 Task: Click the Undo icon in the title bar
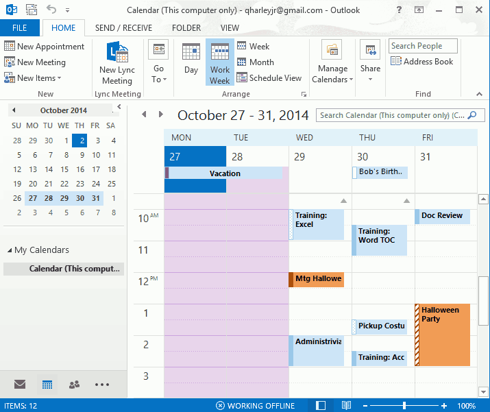coord(51,10)
